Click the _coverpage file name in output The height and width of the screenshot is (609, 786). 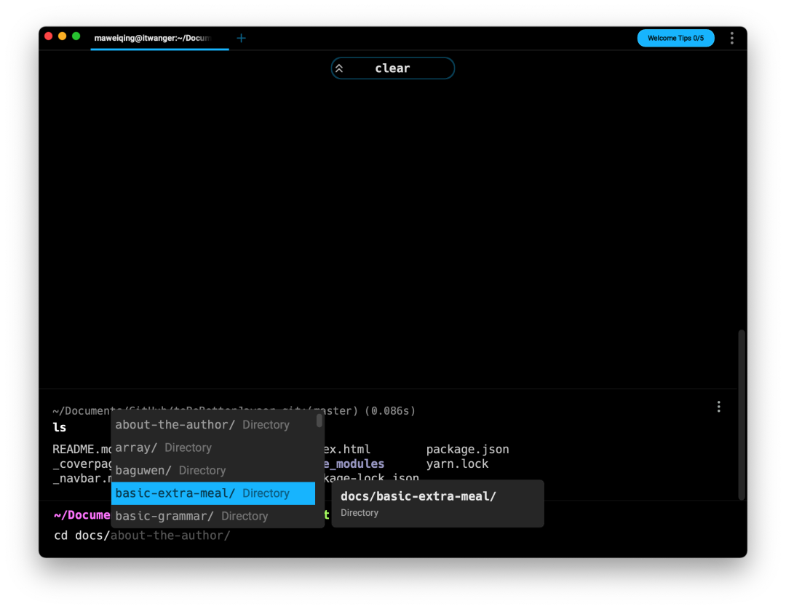pyautogui.click(x=82, y=463)
